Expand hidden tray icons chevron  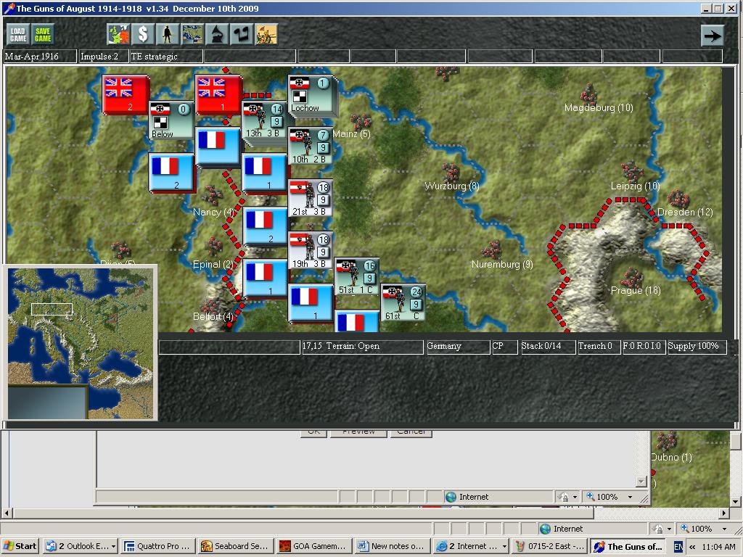point(692,547)
